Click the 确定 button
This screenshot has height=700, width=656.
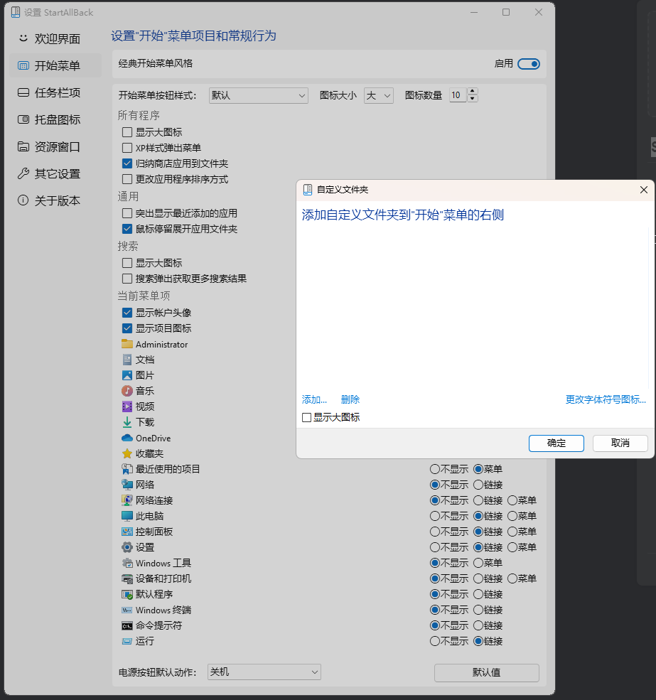click(x=556, y=443)
